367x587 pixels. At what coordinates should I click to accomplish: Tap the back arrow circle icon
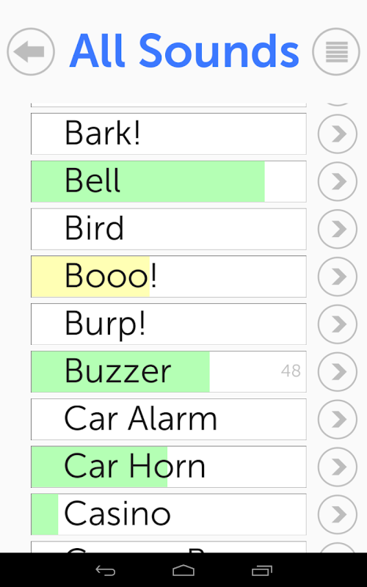(31, 51)
